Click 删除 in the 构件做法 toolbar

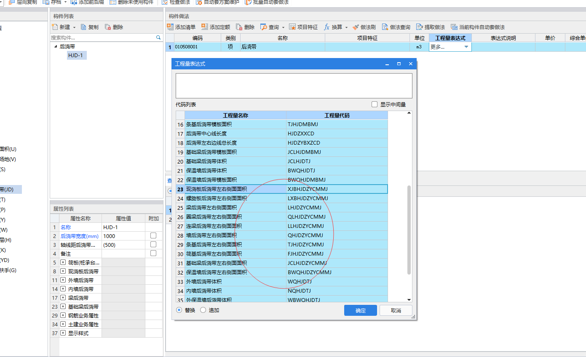coord(245,27)
